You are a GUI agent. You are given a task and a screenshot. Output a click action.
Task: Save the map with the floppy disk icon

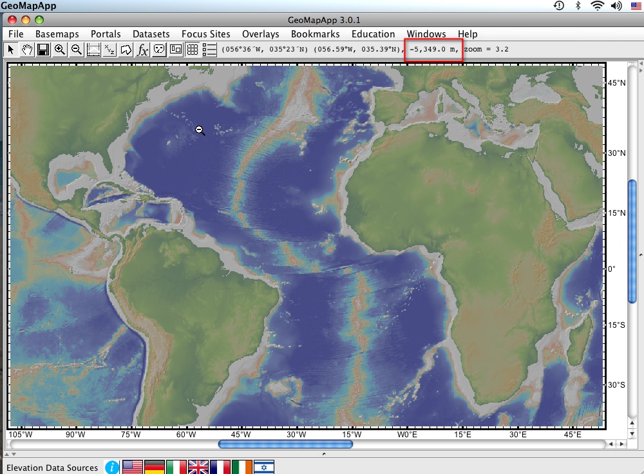pos(43,50)
